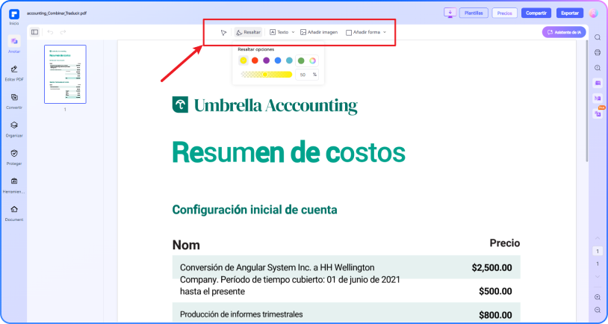
Task: Zoom out of the document
Action: click(598, 310)
